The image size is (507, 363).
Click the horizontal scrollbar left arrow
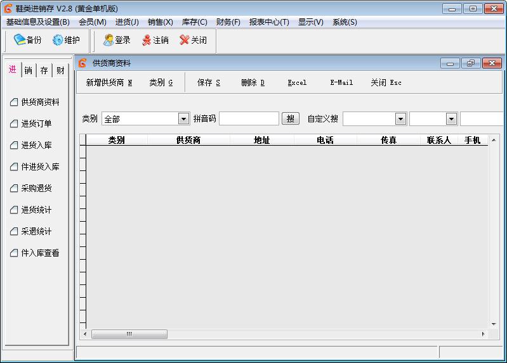(85, 334)
